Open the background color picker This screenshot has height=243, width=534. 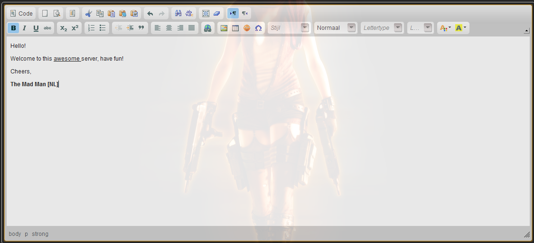click(460, 28)
